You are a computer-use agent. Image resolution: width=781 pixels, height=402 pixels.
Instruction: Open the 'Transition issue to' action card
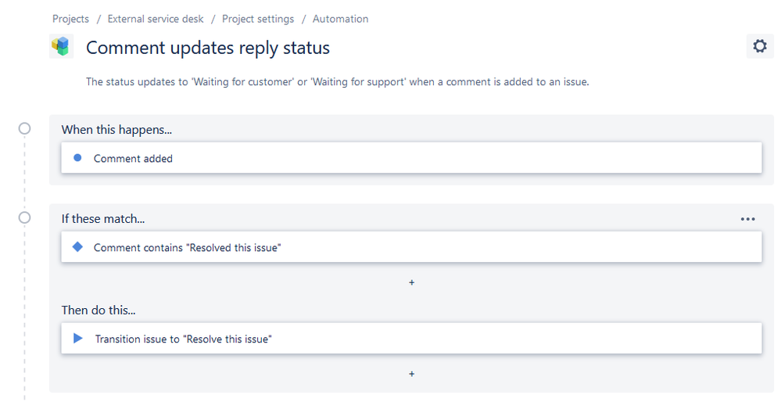[411, 339]
